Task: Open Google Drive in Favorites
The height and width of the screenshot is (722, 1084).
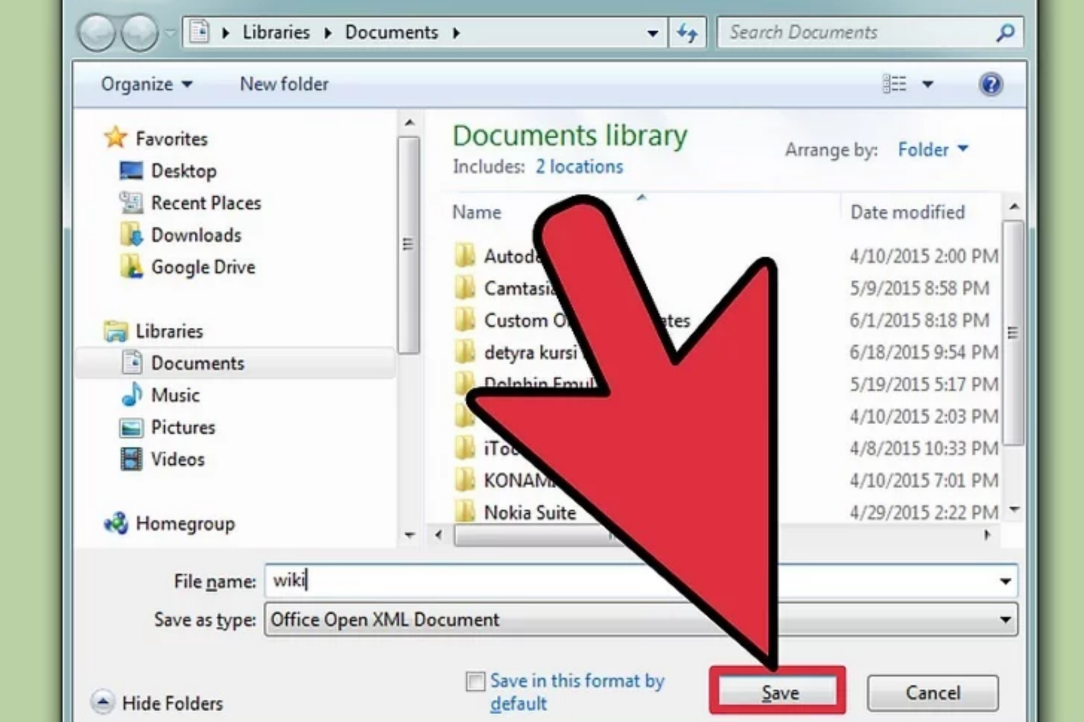Action: (202, 267)
